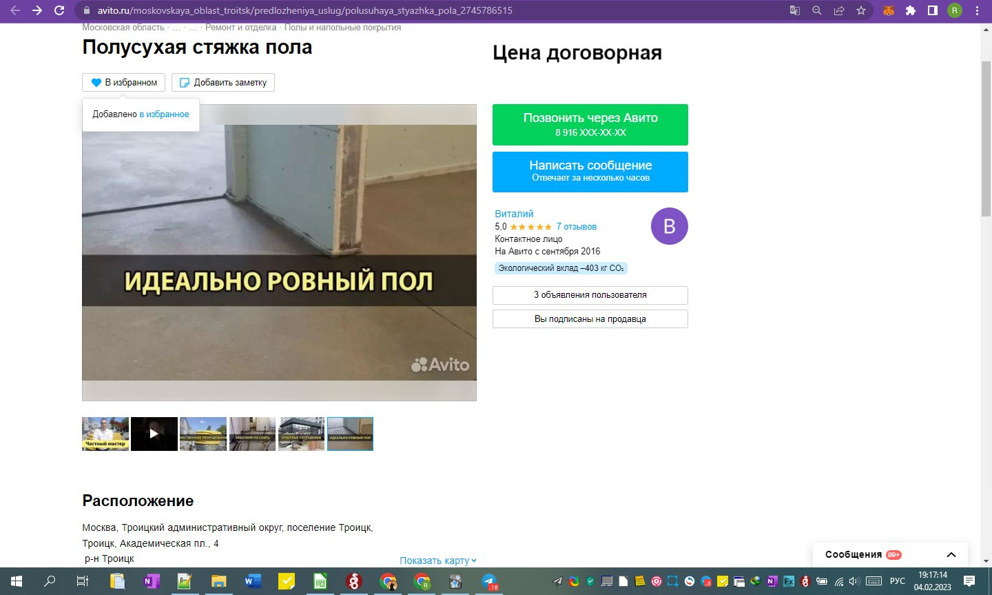Select the Идеально ровный пол thumbnail
This screenshot has width=992, height=595.
click(350, 434)
